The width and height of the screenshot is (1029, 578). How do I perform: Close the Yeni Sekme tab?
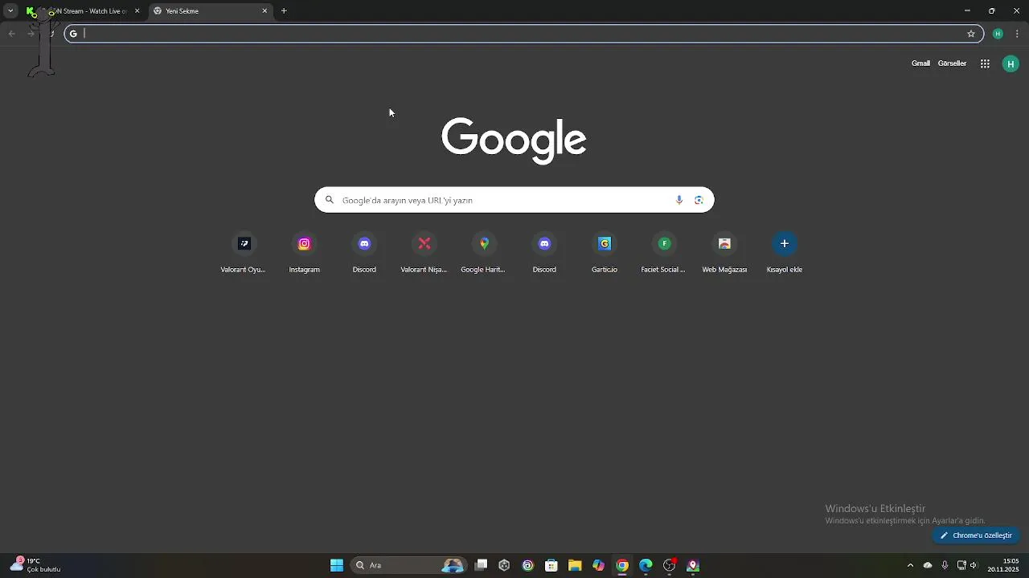tap(264, 11)
